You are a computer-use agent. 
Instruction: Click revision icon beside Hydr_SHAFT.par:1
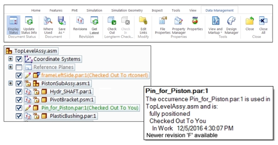pos(28,92)
